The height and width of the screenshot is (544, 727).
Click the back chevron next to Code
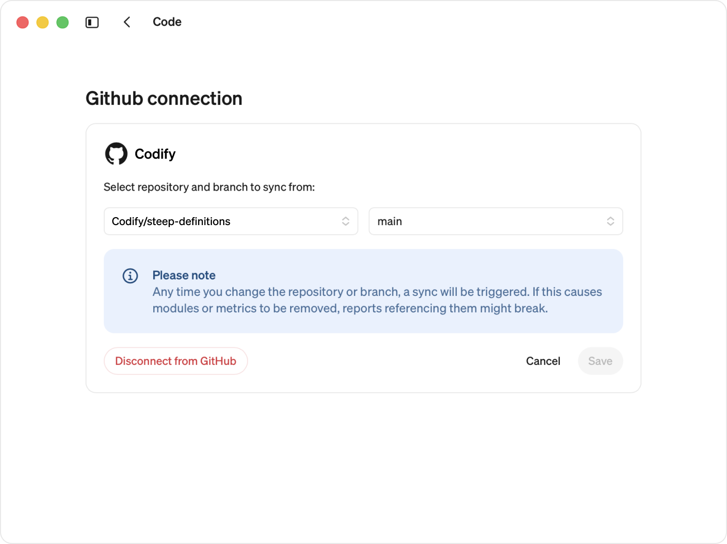[x=127, y=22]
